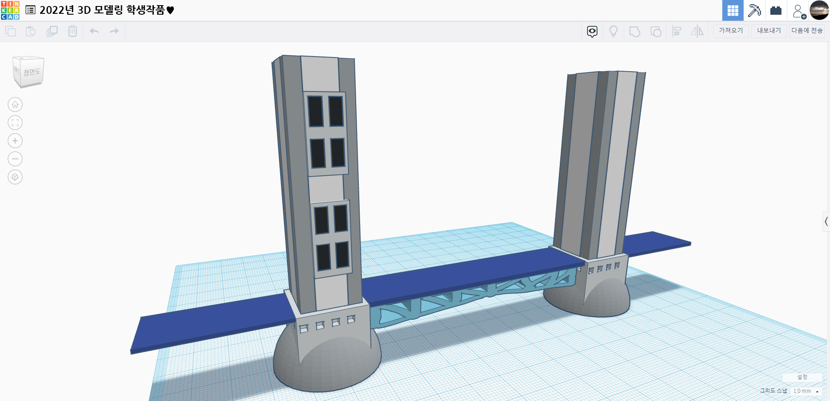The height and width of the screenshot is (401, 830).
Task: Toggle show all with the lightbulb icon
Action: (613, 32)
